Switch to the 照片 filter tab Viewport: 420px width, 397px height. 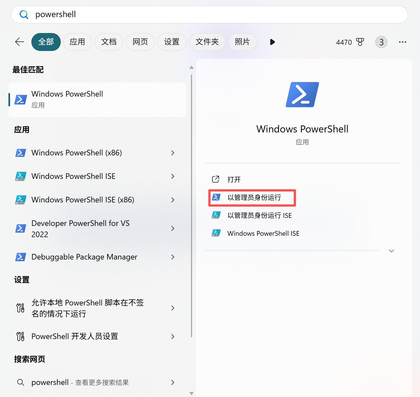click(x=242, y=42)
